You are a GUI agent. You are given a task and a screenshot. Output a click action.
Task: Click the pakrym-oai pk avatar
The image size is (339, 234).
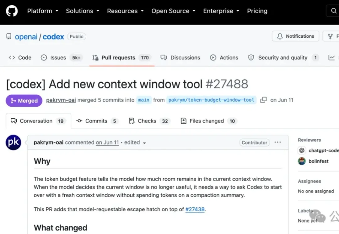point(13,142)
